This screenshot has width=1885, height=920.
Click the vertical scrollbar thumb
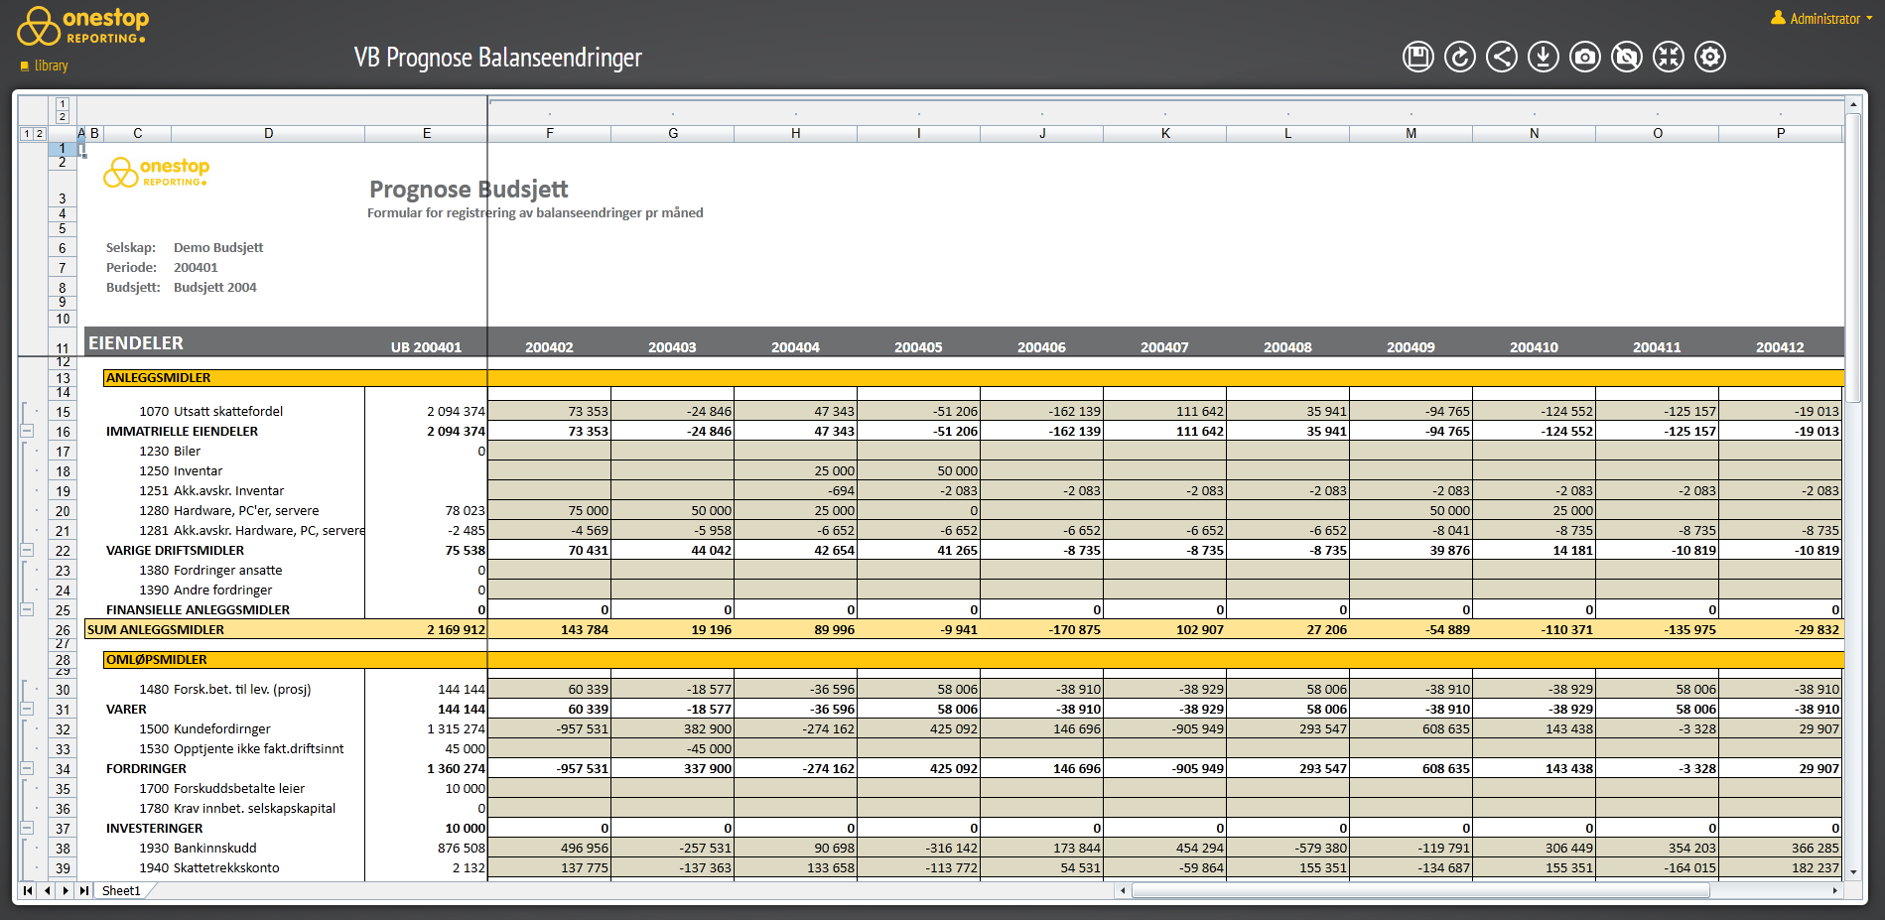[x=1852, y=258]
